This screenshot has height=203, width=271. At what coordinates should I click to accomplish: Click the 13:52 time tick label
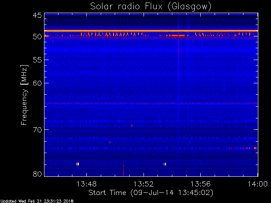144,184
